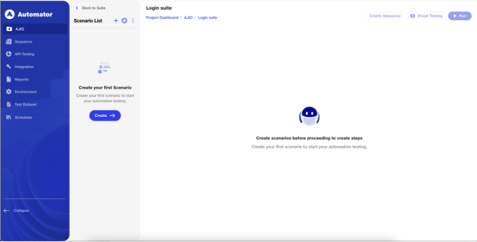Click Login suite breadcrumb
Screen dimensions: 477x242
point(207,18)
